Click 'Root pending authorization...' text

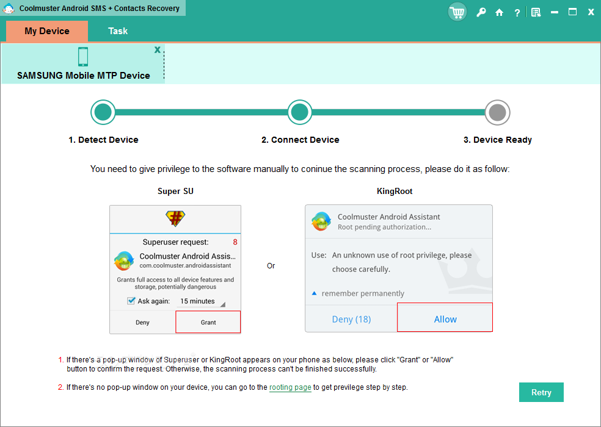pos(384,227)
